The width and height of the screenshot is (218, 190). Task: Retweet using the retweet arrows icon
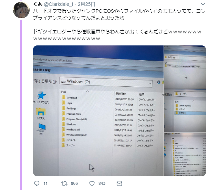(x=64, y=183)
